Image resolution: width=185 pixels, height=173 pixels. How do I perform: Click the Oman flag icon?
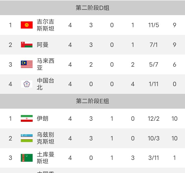tap(27, 45)
